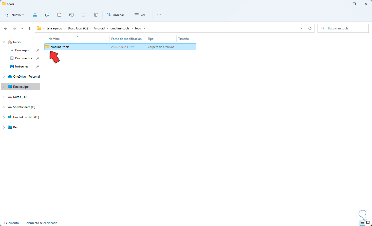Click the pin icon next to Documentos
The image size is (372, 226).
pos(38,58)
